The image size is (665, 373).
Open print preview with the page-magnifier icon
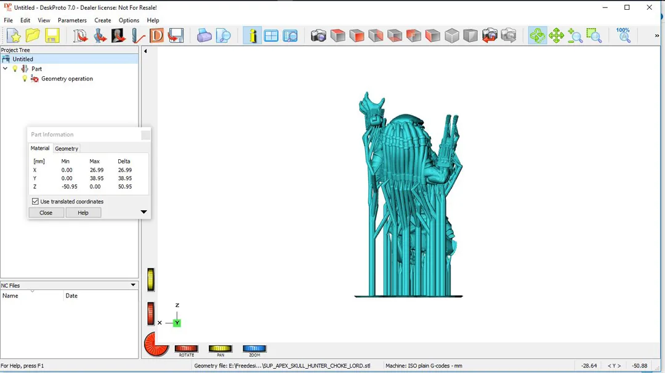coord(223,36)
